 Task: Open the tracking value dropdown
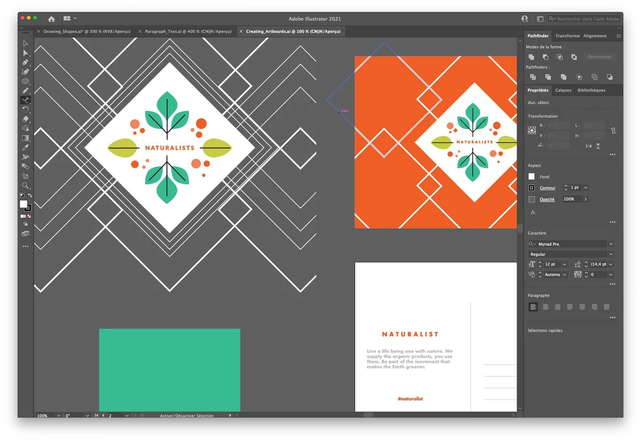click(611, 275)
